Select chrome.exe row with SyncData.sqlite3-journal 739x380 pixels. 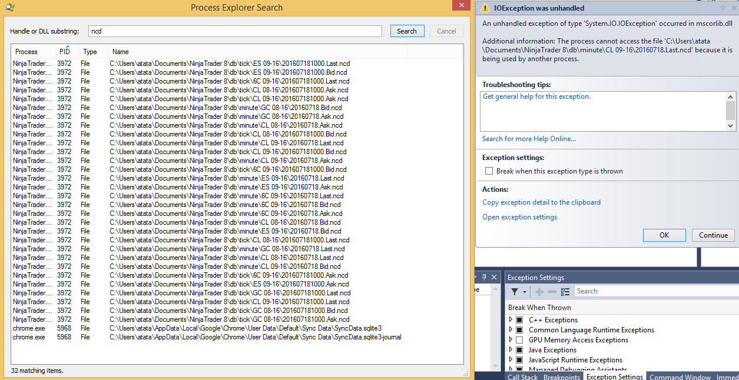237,337
